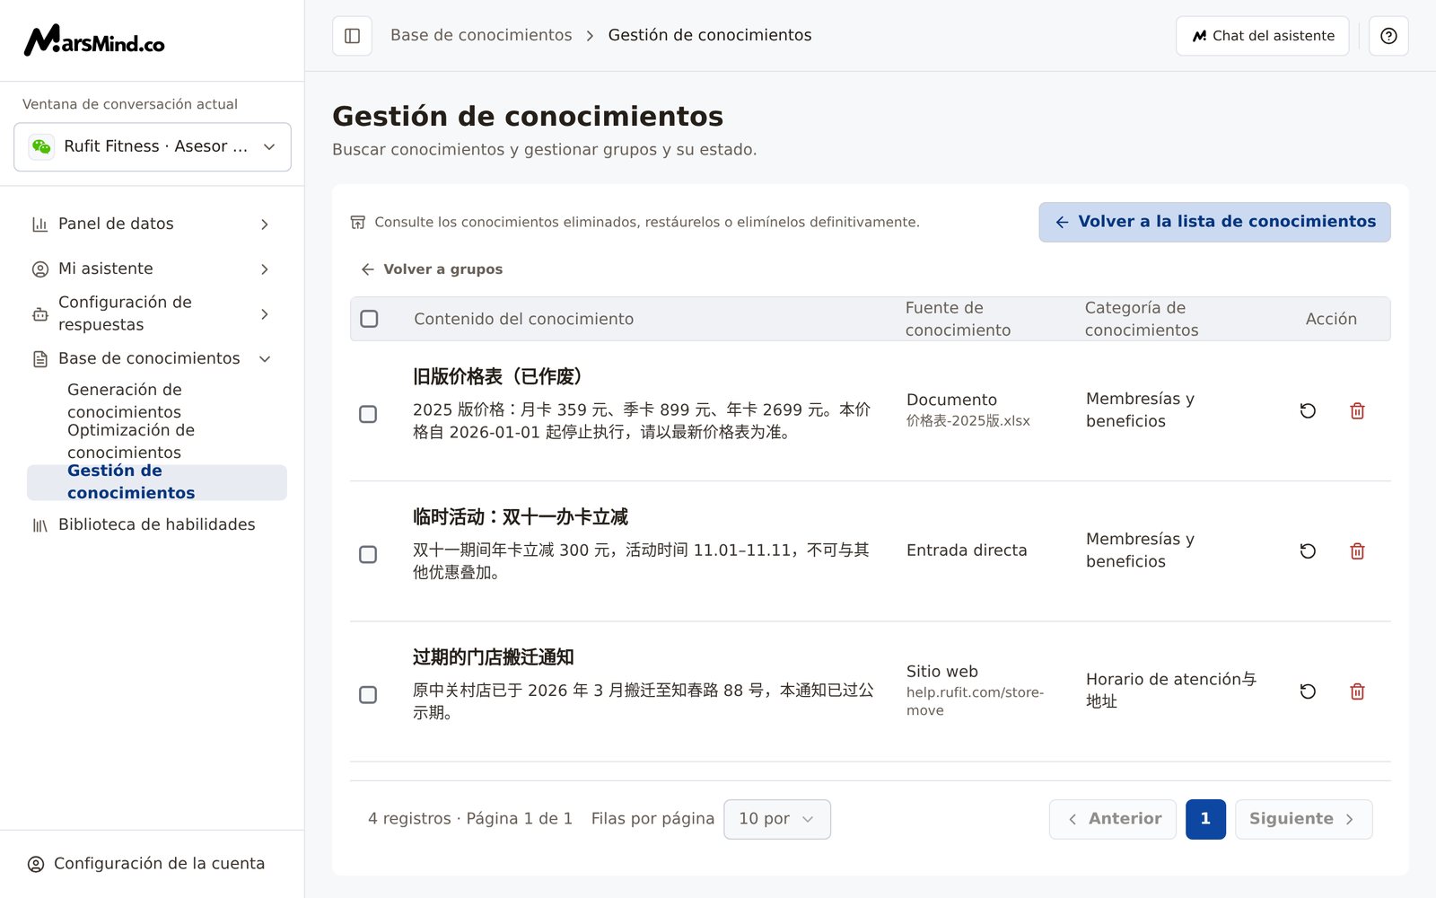Check the 旧版价格表 row checkbox

pyautogui.click(x=368, y=414)
